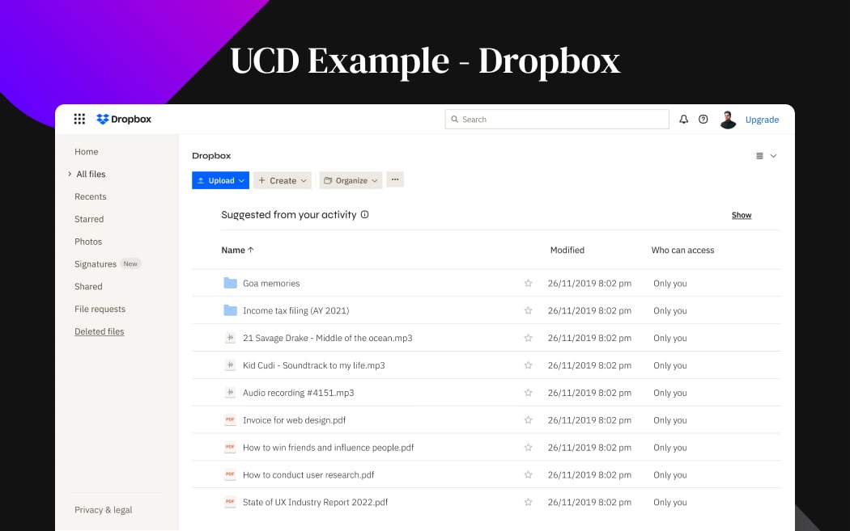This screenshot has width=850, height=531.
Task: Click the Upgrade link
Action: pos(762,120)
